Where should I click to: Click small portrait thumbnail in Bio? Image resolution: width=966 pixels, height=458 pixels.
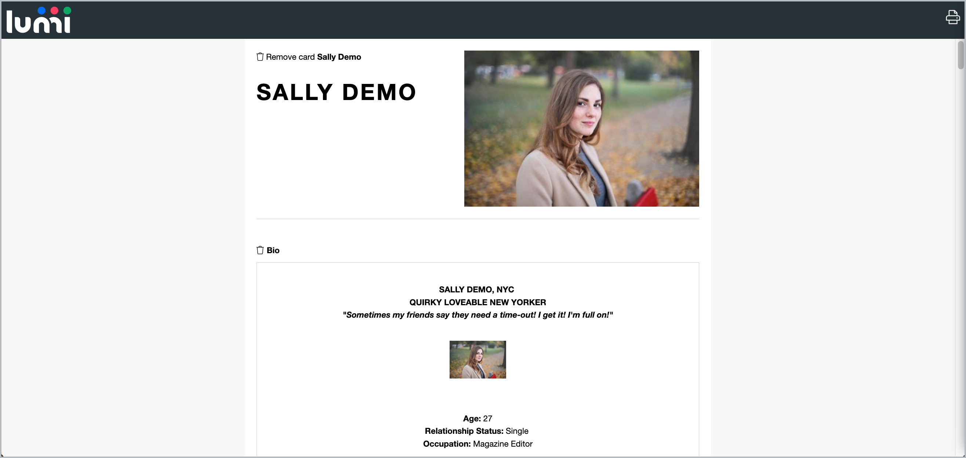click(x=477, y=359)
